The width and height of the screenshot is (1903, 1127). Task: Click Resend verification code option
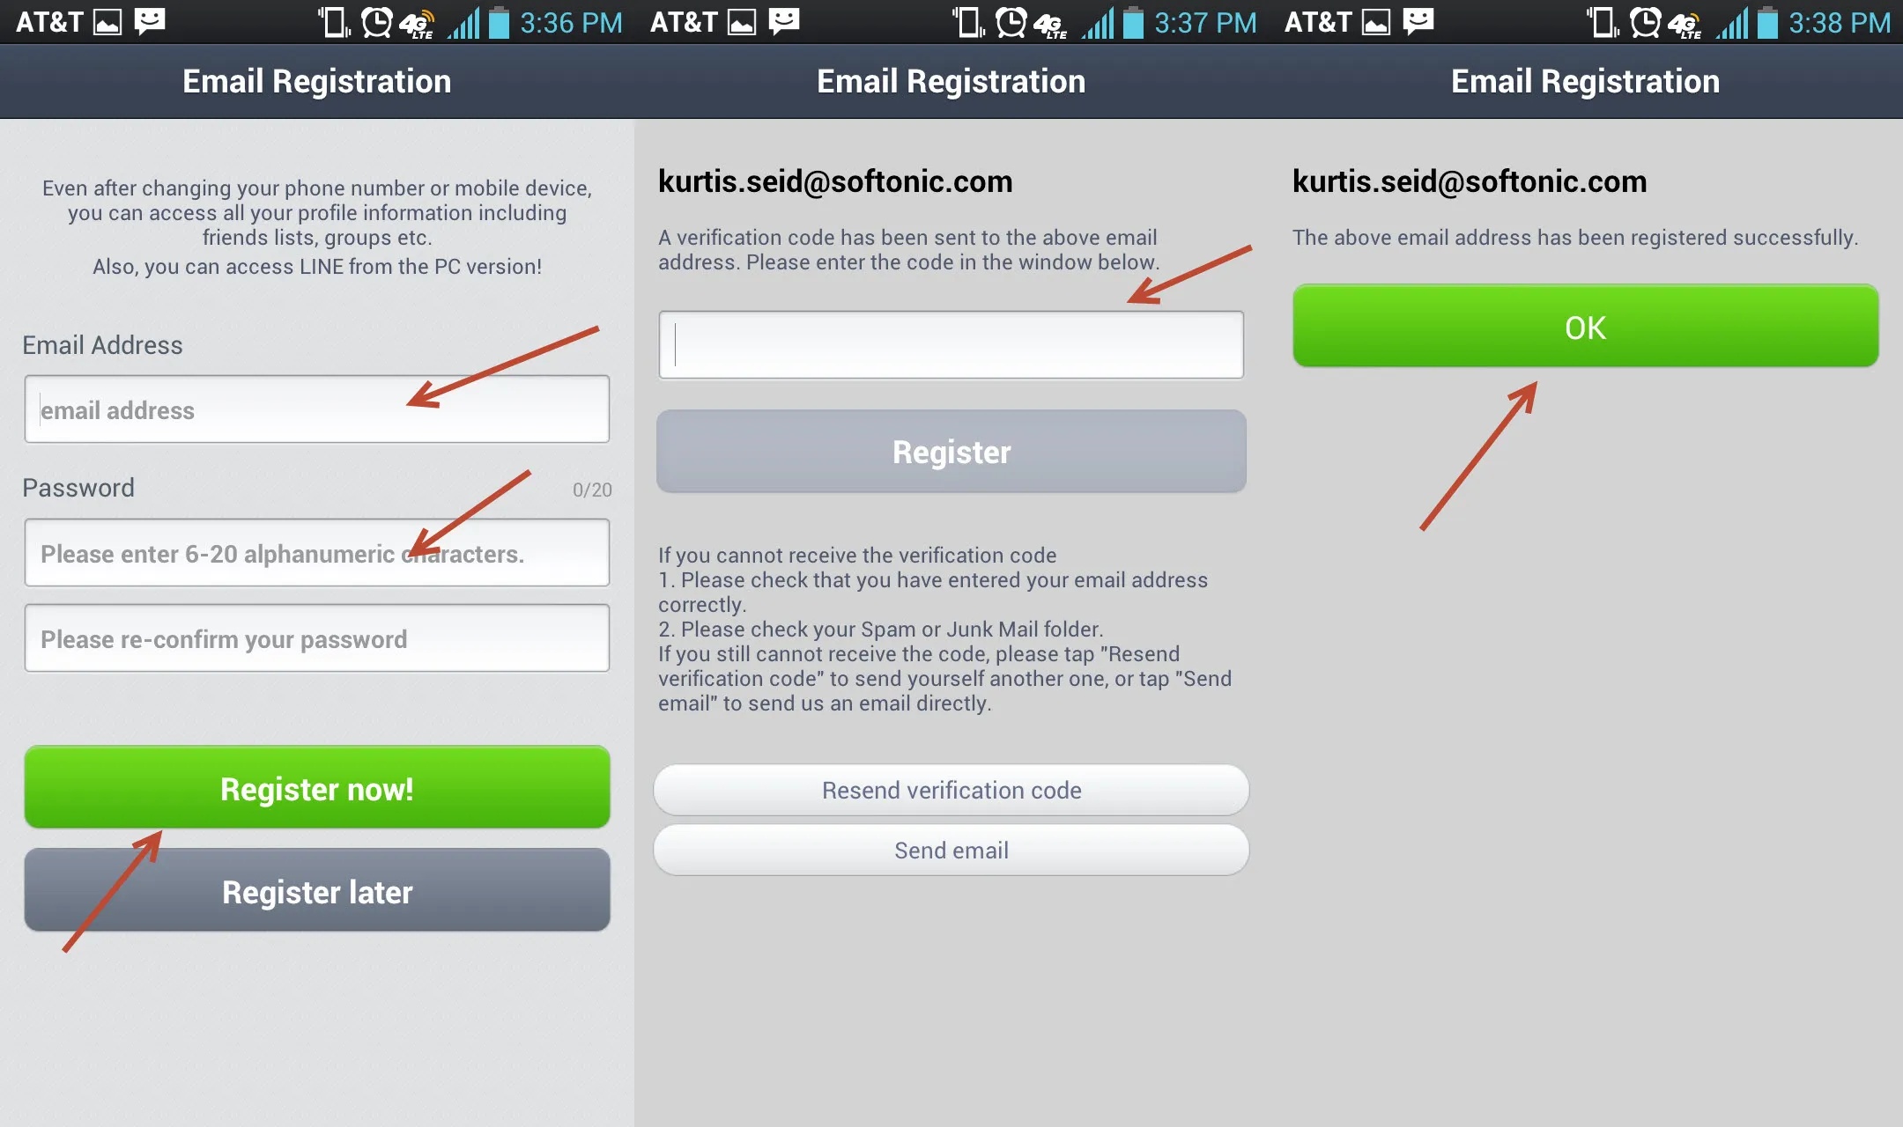(951, 789)
